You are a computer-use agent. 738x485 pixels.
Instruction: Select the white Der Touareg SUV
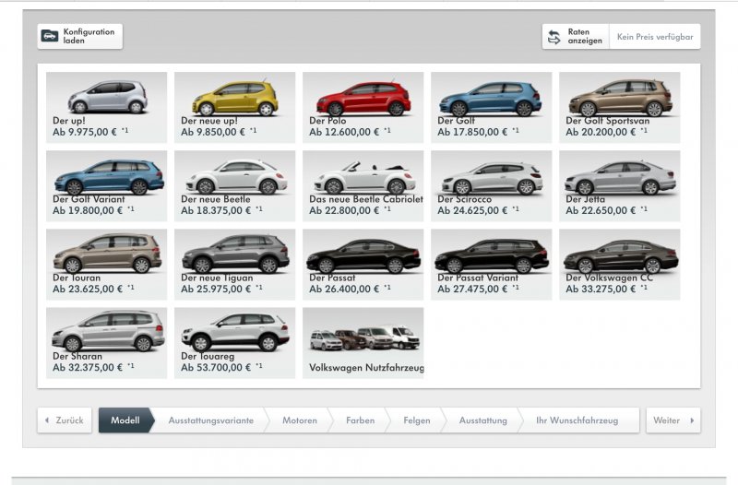(235, 343)
